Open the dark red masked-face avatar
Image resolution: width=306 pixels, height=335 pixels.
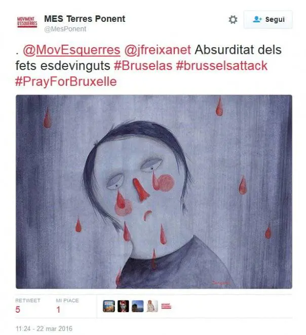point(123,306)
